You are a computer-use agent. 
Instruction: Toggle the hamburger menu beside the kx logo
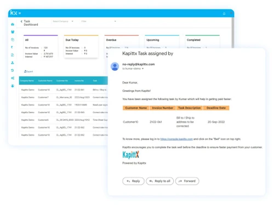click(x=20, y=13)
